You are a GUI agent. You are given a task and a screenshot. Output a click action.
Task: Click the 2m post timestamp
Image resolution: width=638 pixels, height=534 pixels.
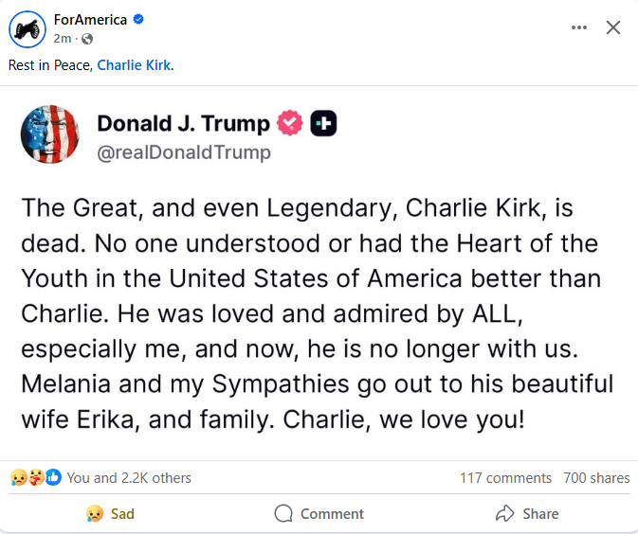pyautogui.click(x=63, y=39)
